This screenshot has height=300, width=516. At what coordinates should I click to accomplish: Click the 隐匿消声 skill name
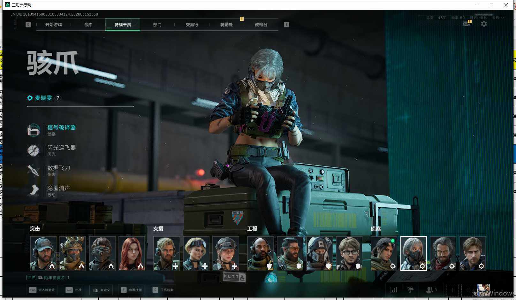pos(59,188)
